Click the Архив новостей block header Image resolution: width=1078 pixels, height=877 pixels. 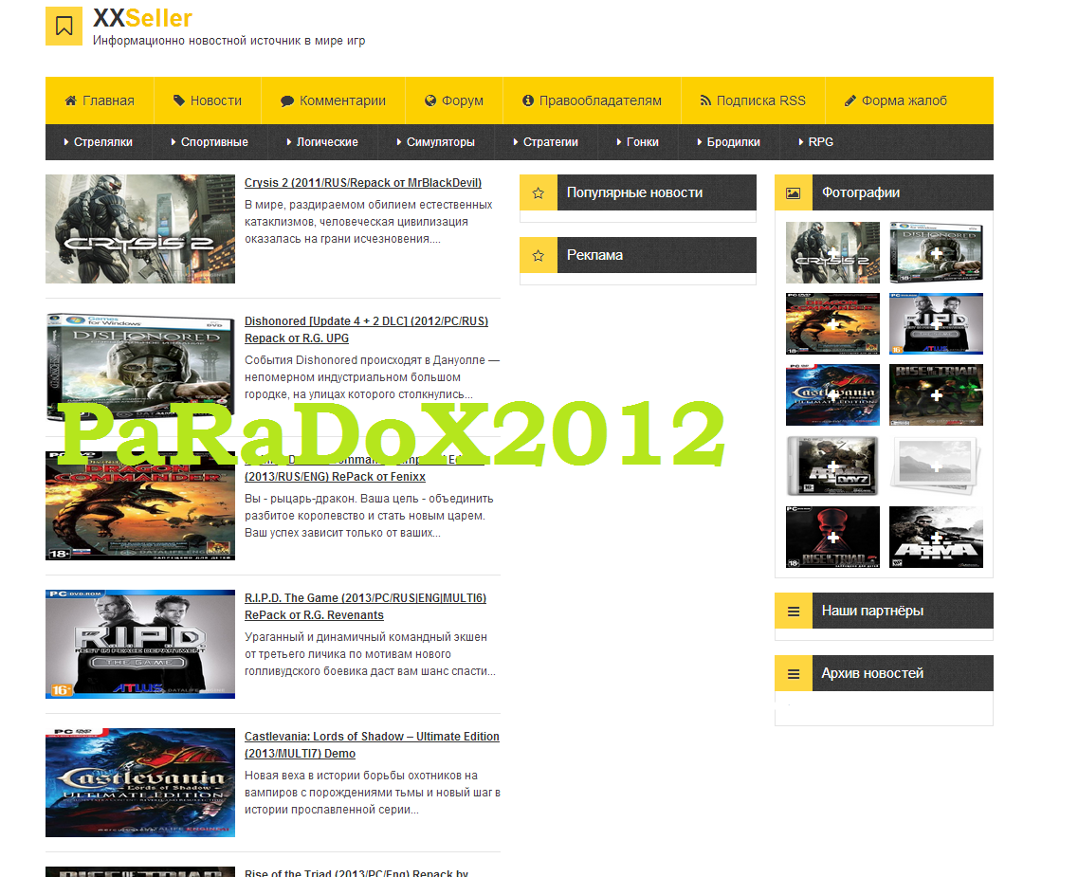tap(885, 673)
